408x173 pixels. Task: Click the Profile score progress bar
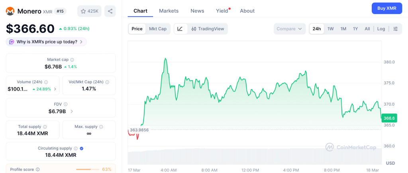[x=87, y=169]
